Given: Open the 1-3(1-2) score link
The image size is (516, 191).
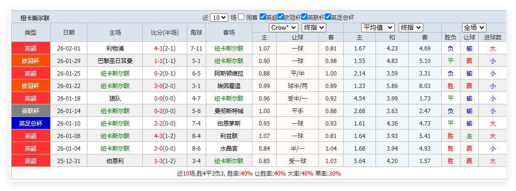Looking at the screenshot, I should pyautogui.click(x=165, y=161).
